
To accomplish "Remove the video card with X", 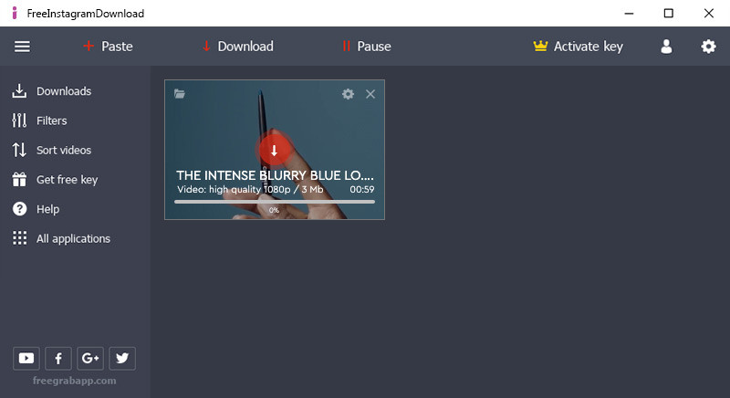I will 370,94.
